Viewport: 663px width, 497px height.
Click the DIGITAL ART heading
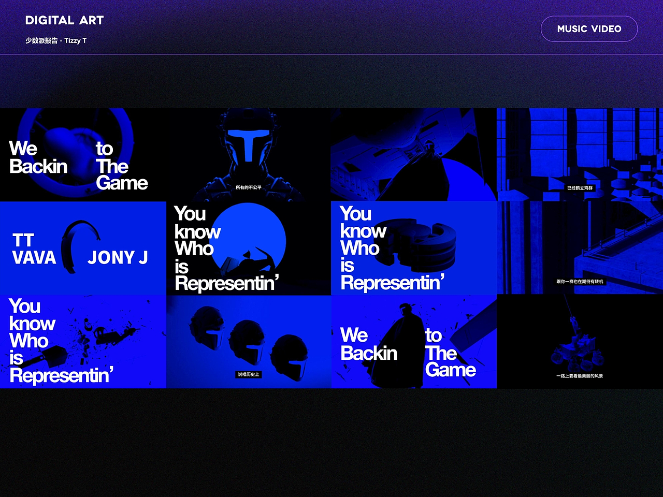(x=65, y=20)
